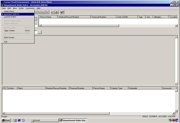
Task: Click the context help pointer question-mark icon
Action: click(x=62, y=12)
